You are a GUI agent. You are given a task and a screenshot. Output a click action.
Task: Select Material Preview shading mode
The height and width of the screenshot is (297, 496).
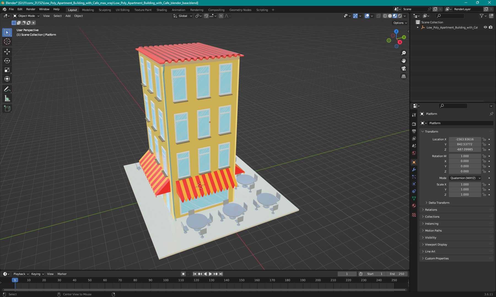pyautogui.click(x=395, y=16)
